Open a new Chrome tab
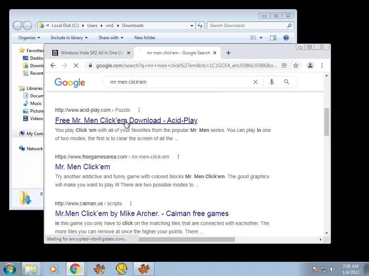 click(x=228, y=53)
